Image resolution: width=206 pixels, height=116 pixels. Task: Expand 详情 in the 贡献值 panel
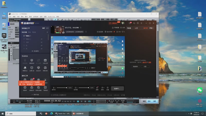151,28
